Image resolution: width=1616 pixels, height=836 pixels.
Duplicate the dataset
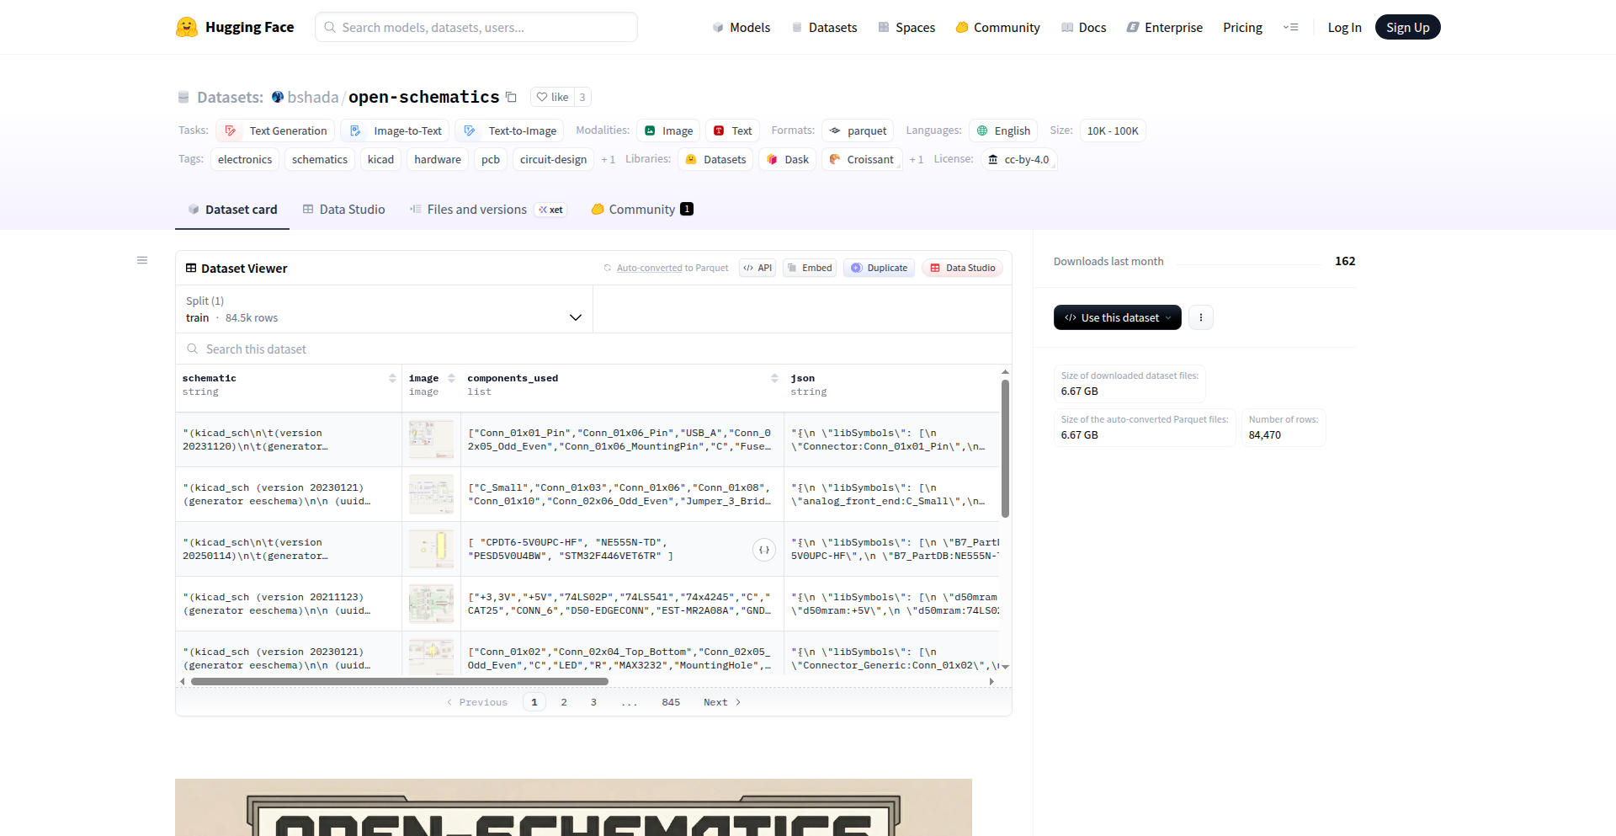coord(880,268)
